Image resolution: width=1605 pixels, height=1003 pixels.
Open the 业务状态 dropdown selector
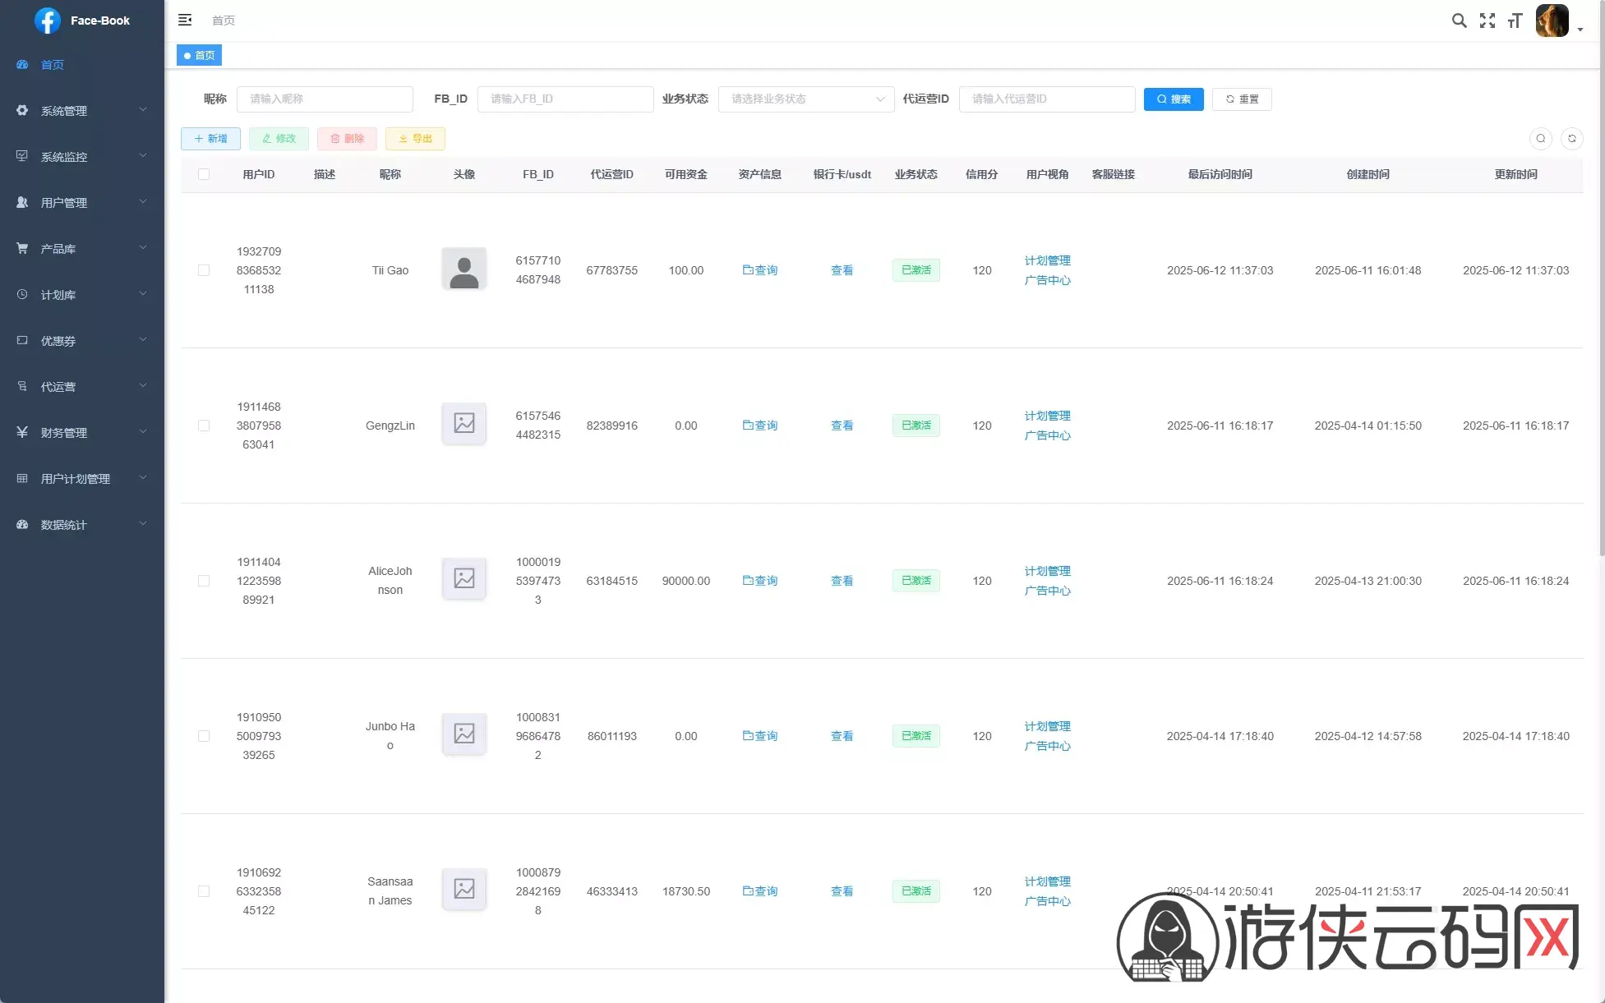(805, 99)
